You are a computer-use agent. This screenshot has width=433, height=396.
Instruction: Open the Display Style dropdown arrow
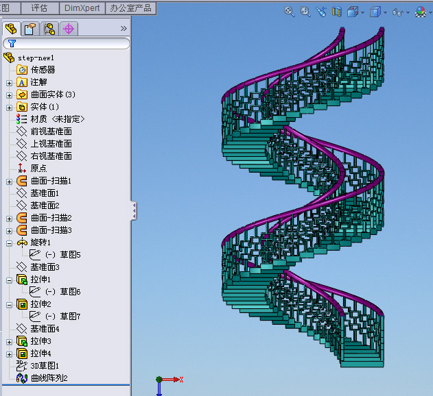coord(385,12)
